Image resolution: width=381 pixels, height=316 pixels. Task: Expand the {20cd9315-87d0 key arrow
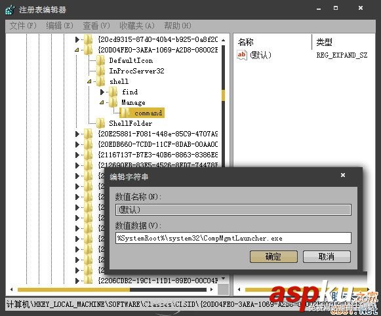[x=77, y=39]
